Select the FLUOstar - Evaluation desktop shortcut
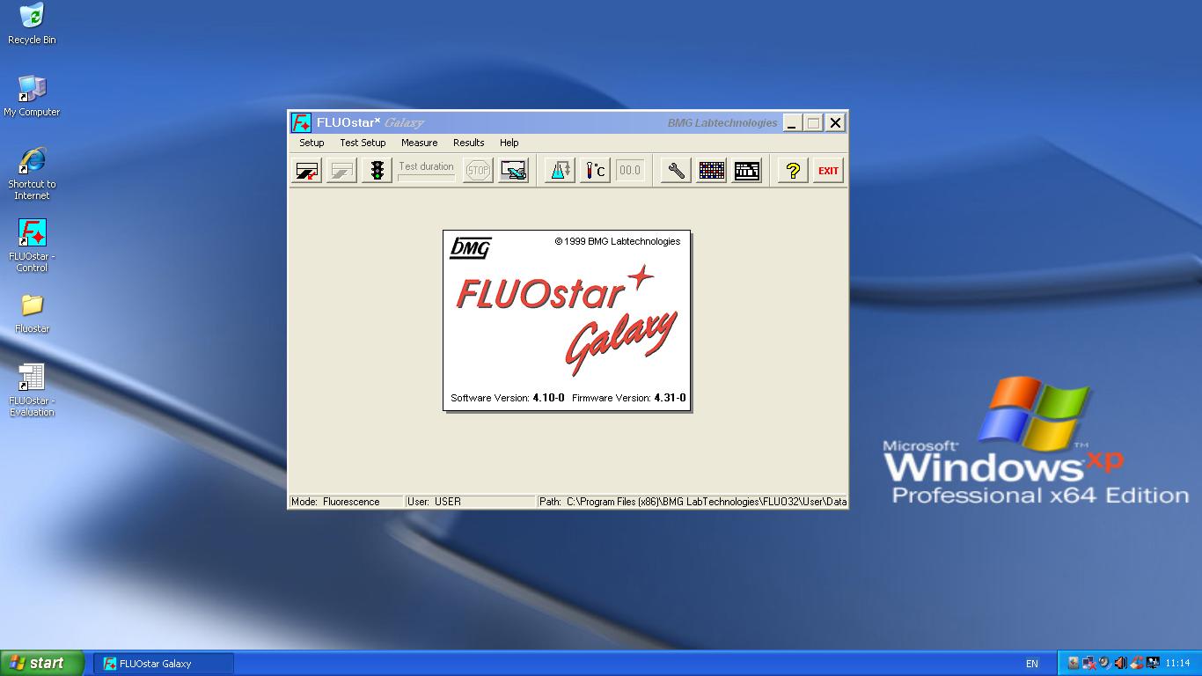The width and height of the screenshot is (1202, 676). click(x=32, y=390)
